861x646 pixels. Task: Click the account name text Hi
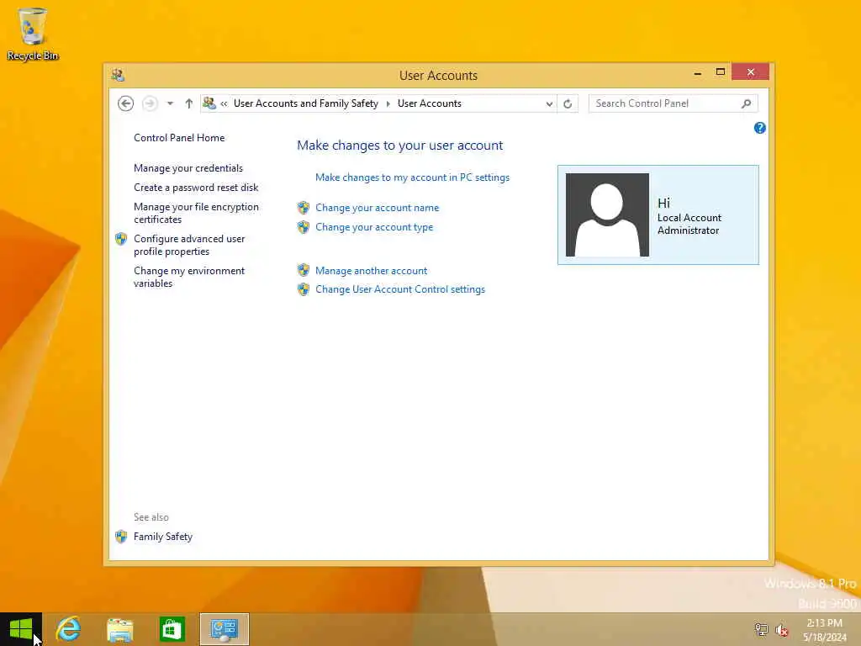point(664,204)
